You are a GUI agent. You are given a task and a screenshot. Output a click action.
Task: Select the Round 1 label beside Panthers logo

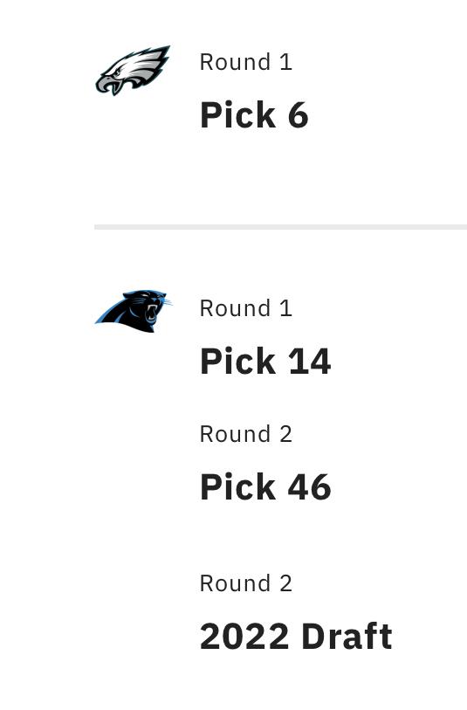(245, 308)
